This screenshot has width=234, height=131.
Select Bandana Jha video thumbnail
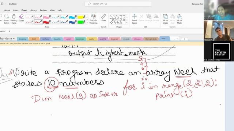point(219,10)
